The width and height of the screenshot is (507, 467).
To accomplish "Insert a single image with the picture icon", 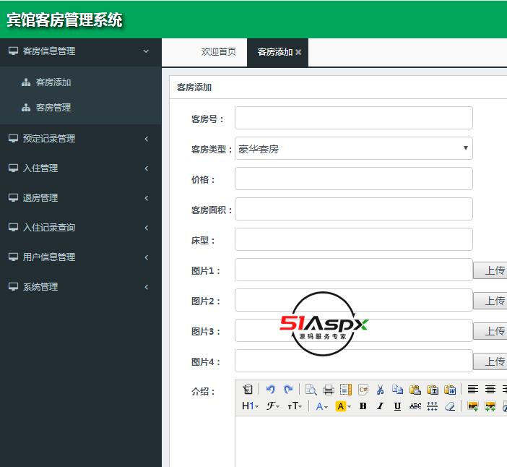I will point(473,406).
